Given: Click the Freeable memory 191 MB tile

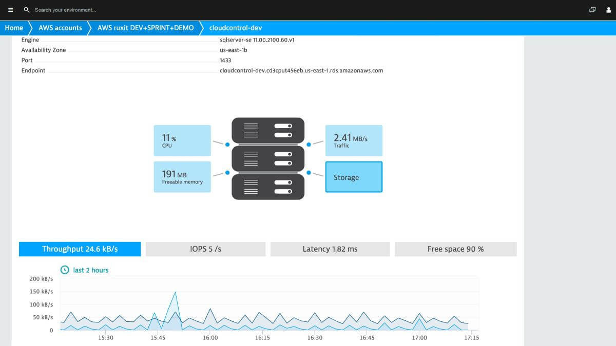Looking at the screenshot, I should pyautogui.click(x=182, y=176).
